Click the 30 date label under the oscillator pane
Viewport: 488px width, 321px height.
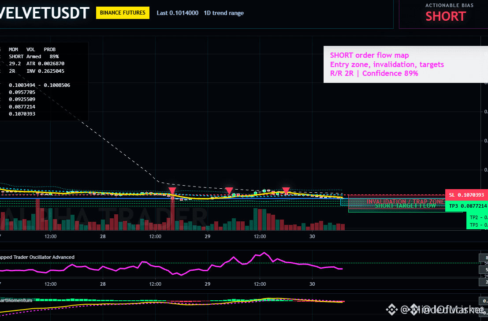coord(312,284)
